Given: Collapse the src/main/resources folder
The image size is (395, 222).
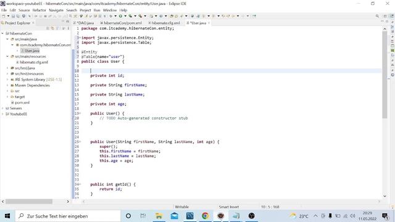Looking at the screenshot, I should [7, 56].
